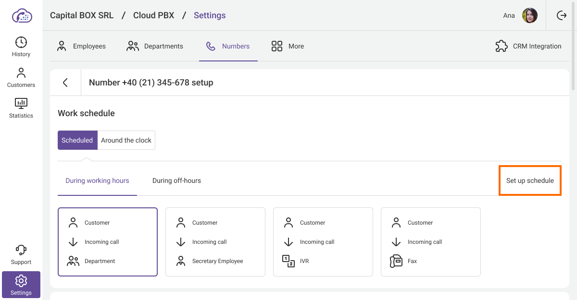Open Support from the sidebar
Image resolution: width=577 pixels, height=300 pixels.
pyautogui.click(x=21, y=255)
